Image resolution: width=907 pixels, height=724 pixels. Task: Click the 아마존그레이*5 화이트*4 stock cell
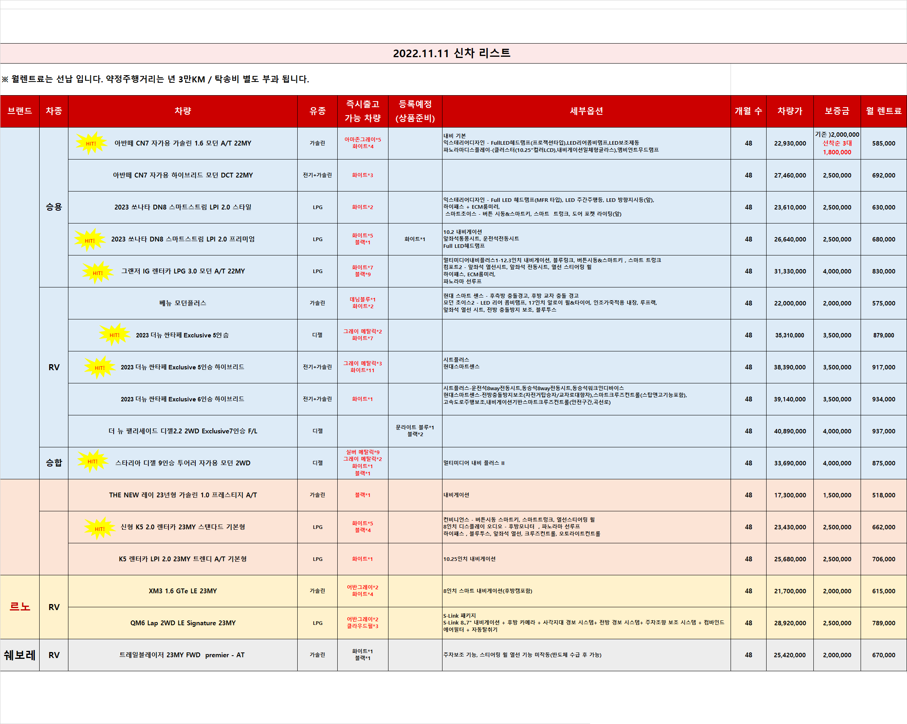coord(362,143)
